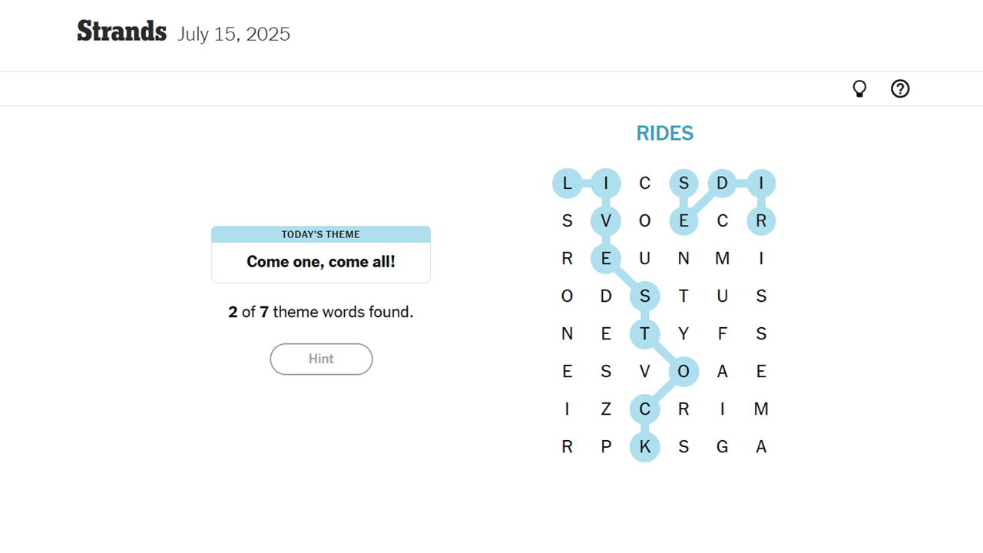
Task: Click letter C in the top row
Action: (x=644, y=184)
